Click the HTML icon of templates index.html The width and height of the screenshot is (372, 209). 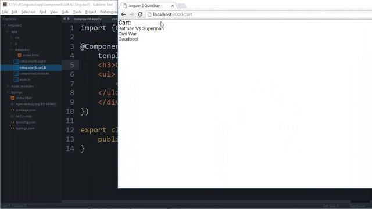pos(19,55)
